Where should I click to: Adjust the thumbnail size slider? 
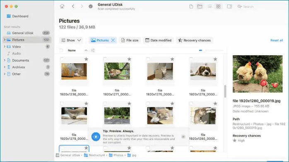[211, 50]
